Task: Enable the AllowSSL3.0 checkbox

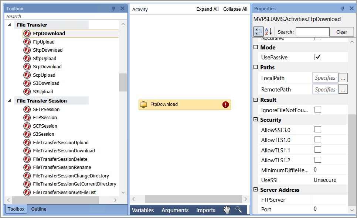Action: pyautogui.click(x=317, y=129)
